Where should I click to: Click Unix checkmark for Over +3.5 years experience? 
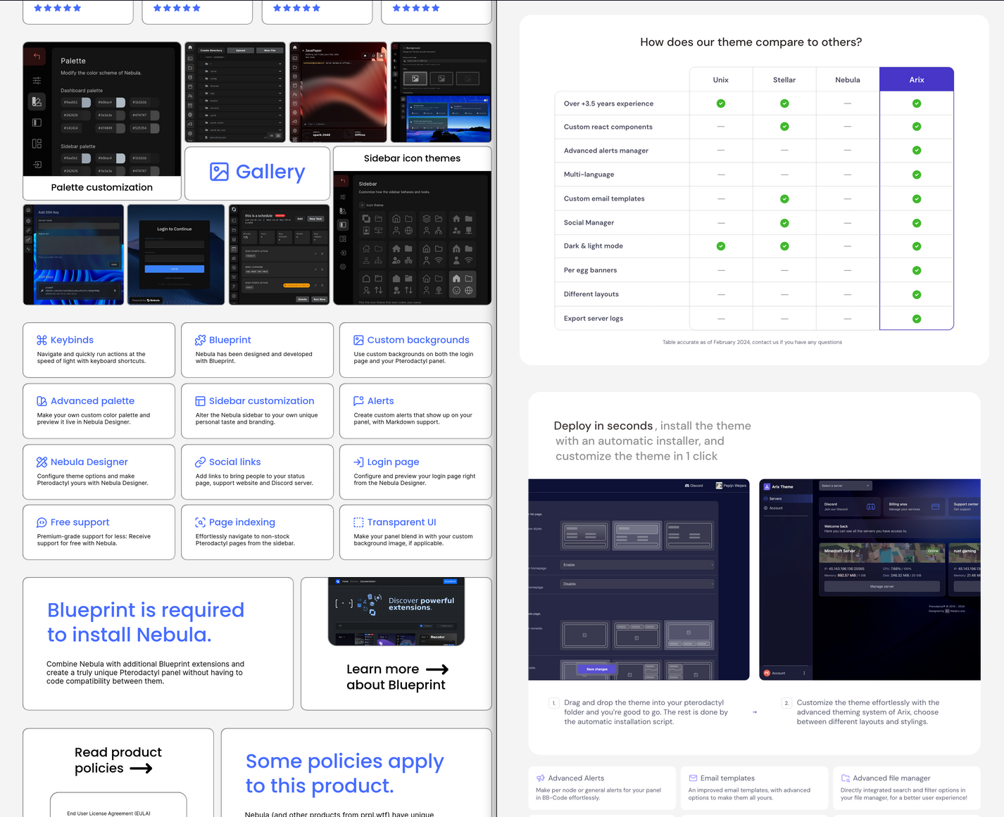(721, 103)
